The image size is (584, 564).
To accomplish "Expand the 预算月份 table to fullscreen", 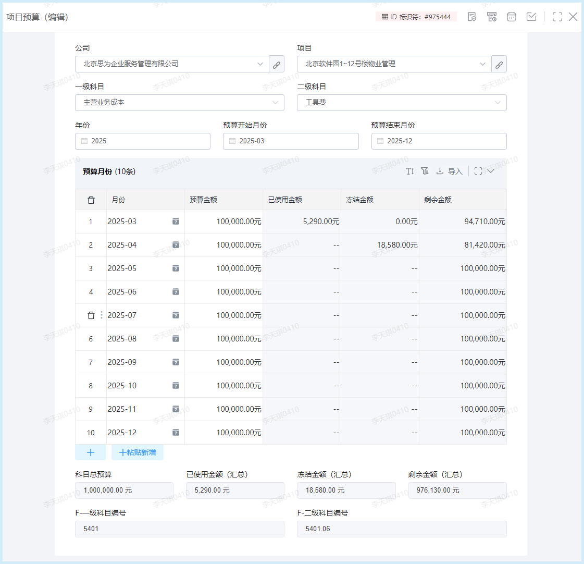I will [x=478, y=171].
